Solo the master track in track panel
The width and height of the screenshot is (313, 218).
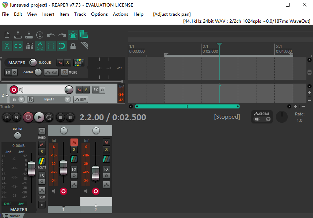(x=68, y=63)
